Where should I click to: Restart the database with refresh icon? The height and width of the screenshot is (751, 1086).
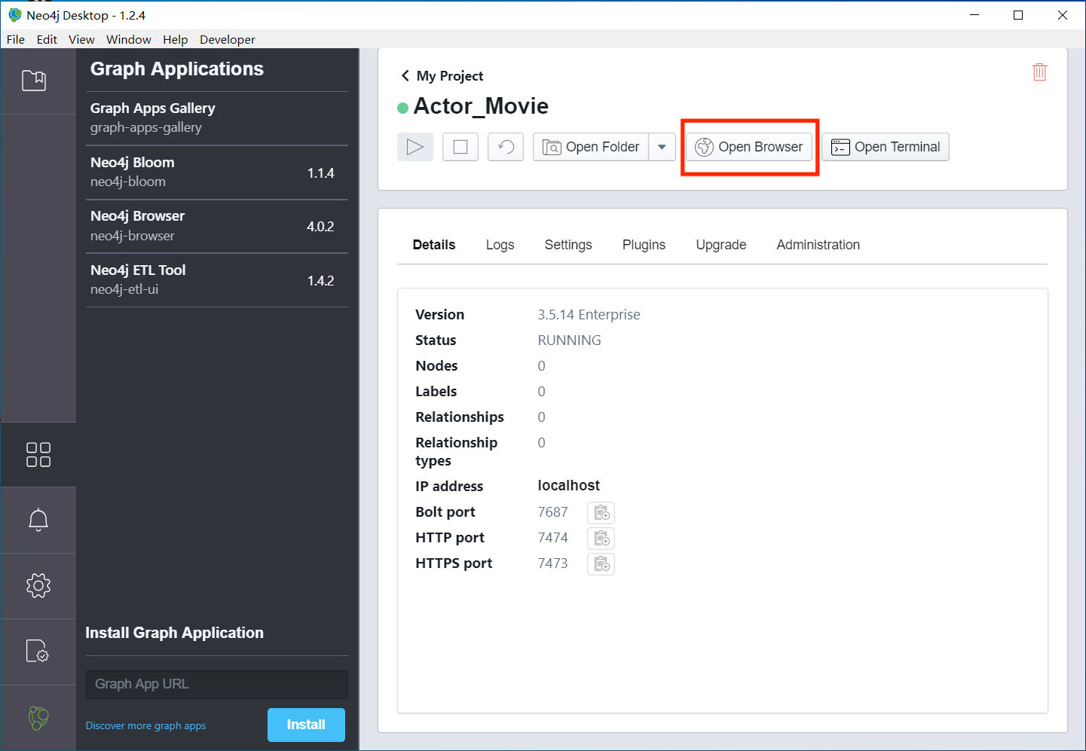click(x=506, y=147)
